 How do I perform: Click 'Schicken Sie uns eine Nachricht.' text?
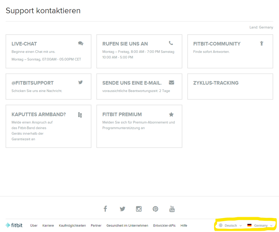(x=37, y=91)
